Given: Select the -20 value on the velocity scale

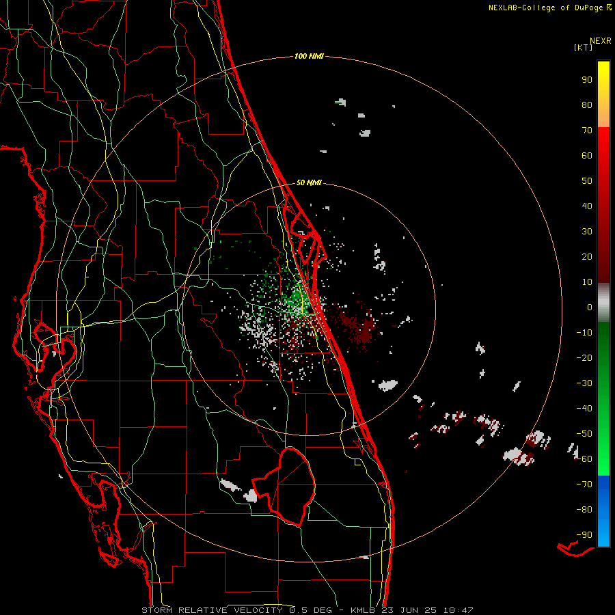Looking at the screenshot, I should (584, 357).
